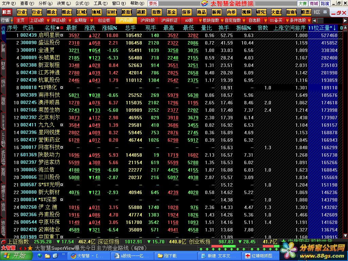Click the info marker next to 启明星辰

coord(62,35)
